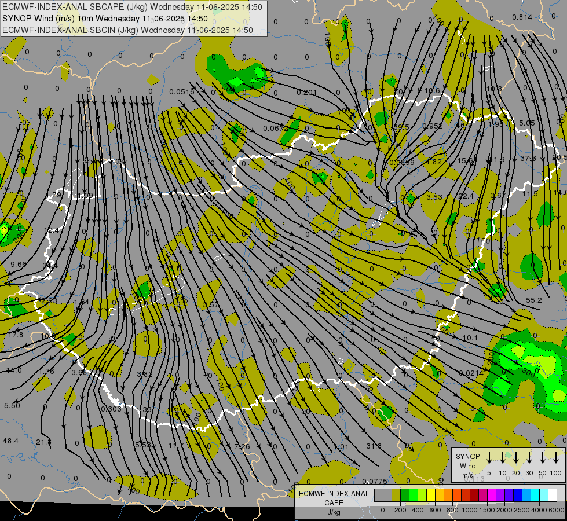Click the '300' contour label on the map
Viewport: 567px width, 521px height.
(x=528, y=373)
